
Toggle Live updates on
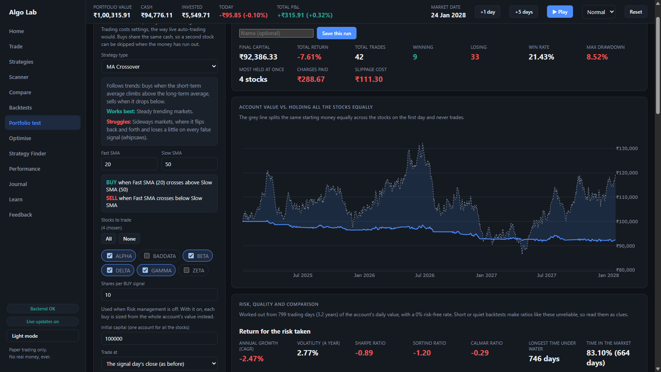[43, 322]
